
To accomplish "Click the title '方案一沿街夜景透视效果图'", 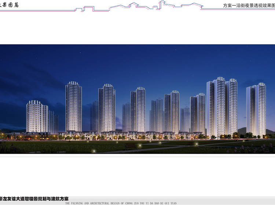I will (249, 5).
